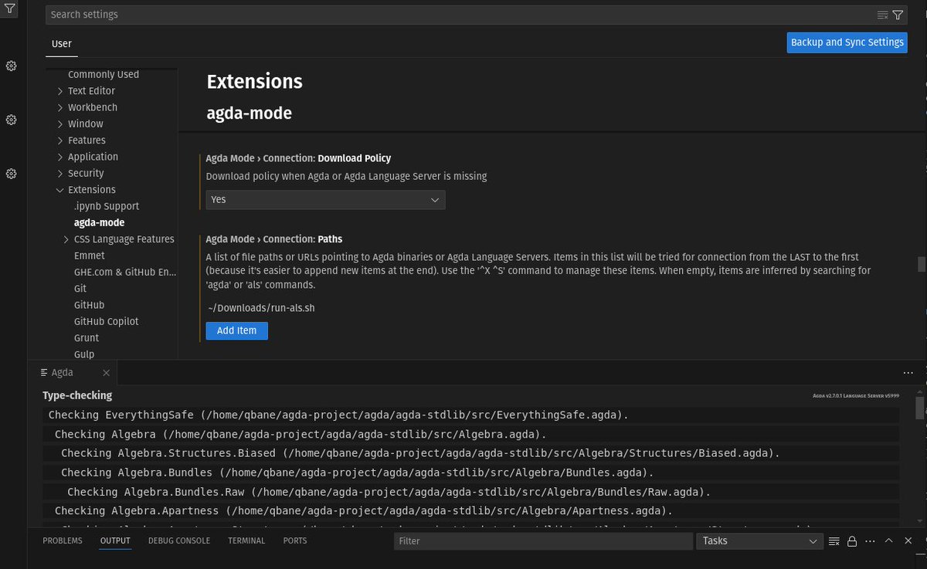Open the PORTS tab
Image resolution: width=927 pixels, height=569 pixels.
[295, 540]
